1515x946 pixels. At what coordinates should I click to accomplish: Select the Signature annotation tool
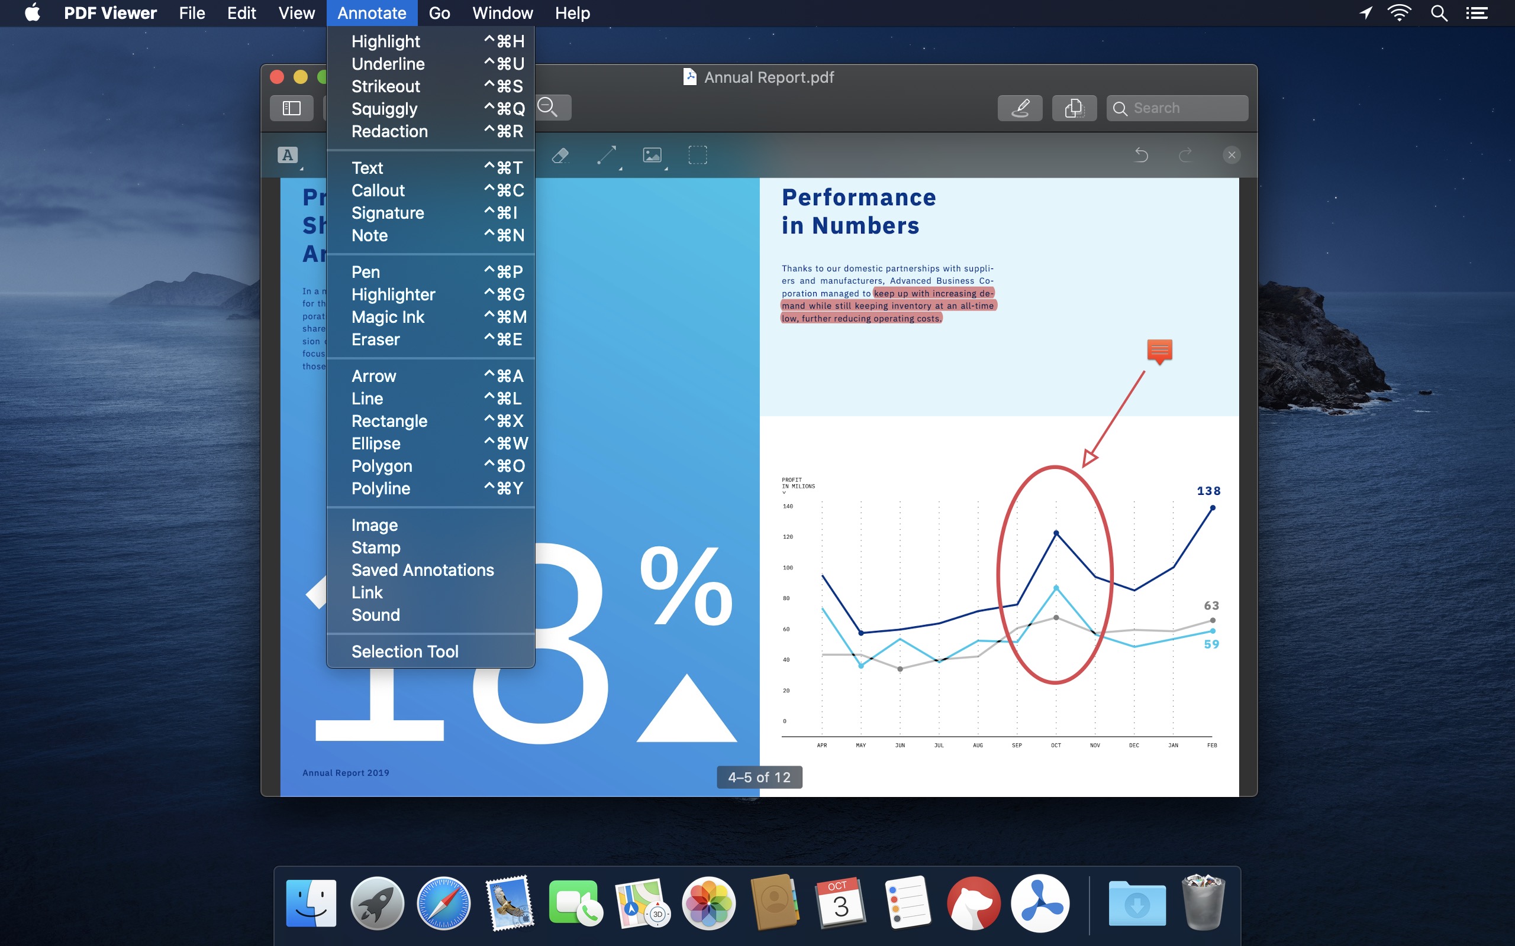[x=387, y=212]
